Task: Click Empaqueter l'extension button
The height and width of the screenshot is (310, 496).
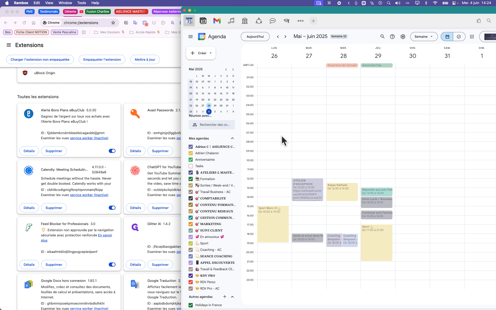Action: tap(102, 60)
